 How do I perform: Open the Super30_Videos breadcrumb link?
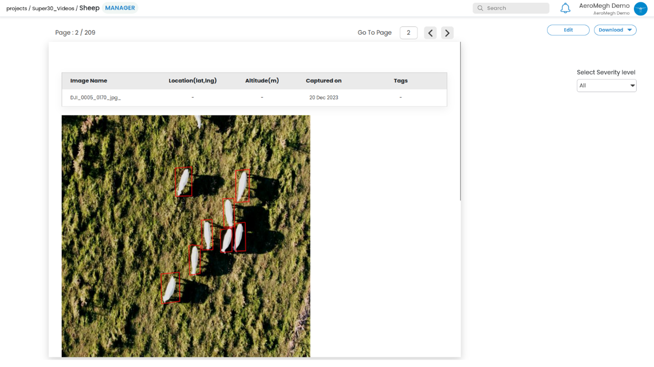pos(53,9)
